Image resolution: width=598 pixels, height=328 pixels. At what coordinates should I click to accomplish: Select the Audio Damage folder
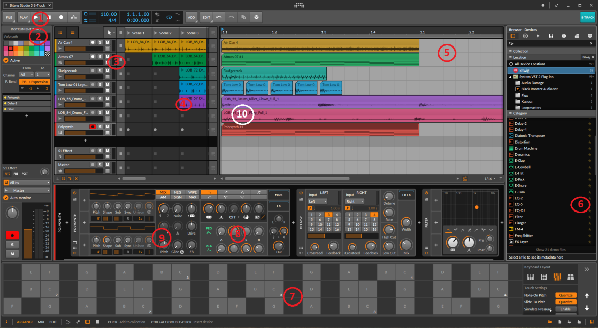(533, 83)
